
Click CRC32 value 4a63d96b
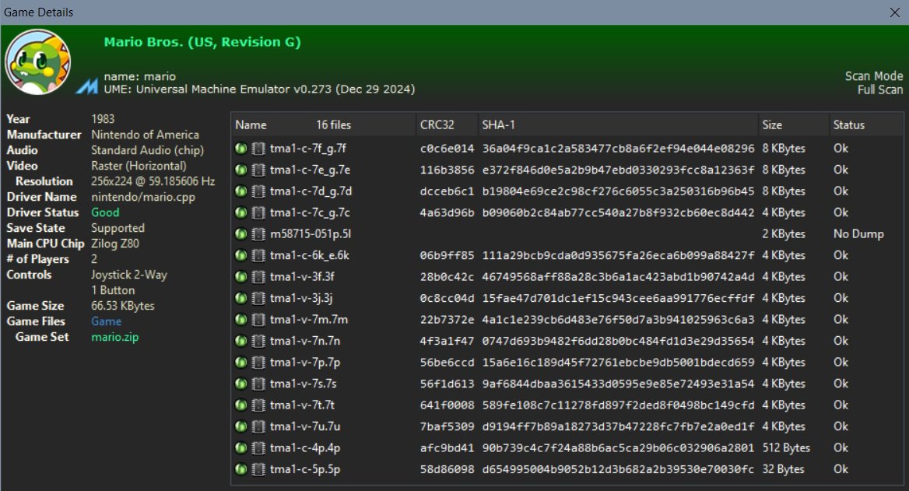447,212
